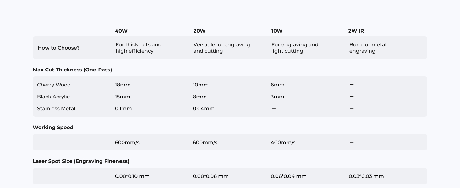Select the 20W column header

pyautogui.click(x=200, y=31)
